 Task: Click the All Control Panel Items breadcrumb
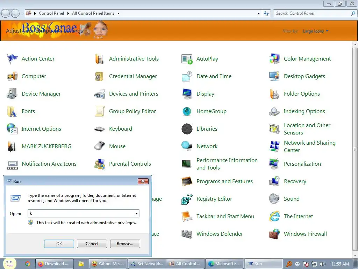[x=93, y=13]
